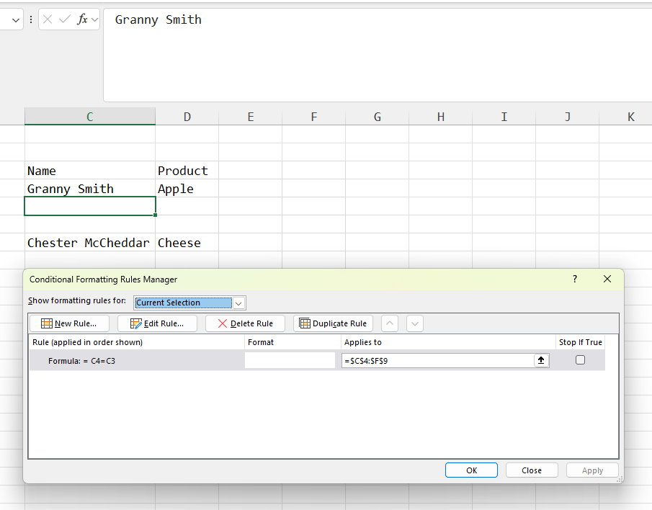
Task: Select column I header
Action: (504, 117)
